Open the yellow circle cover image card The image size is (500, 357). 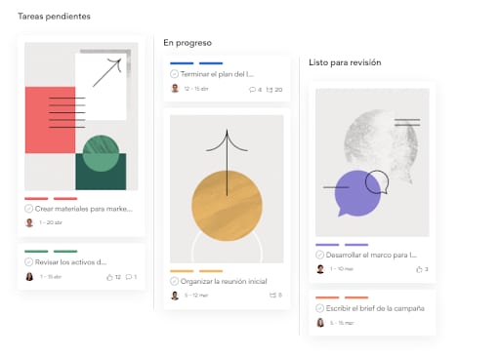(x=227, y=189)
